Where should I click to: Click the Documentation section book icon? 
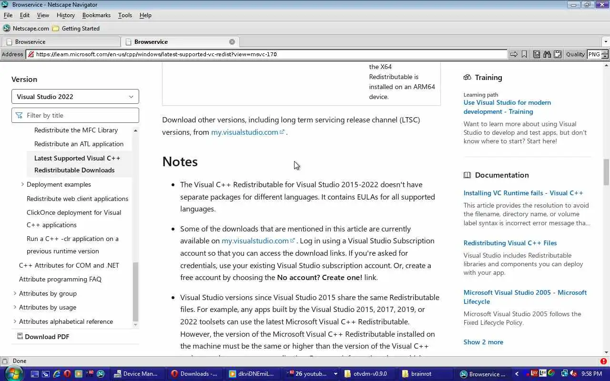467,175
